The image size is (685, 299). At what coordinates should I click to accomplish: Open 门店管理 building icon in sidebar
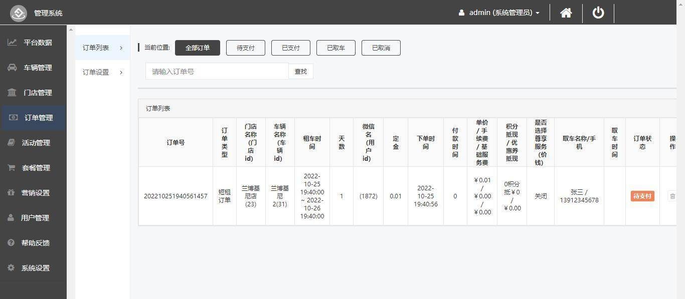pyautogui.click(x=12, y=93)
